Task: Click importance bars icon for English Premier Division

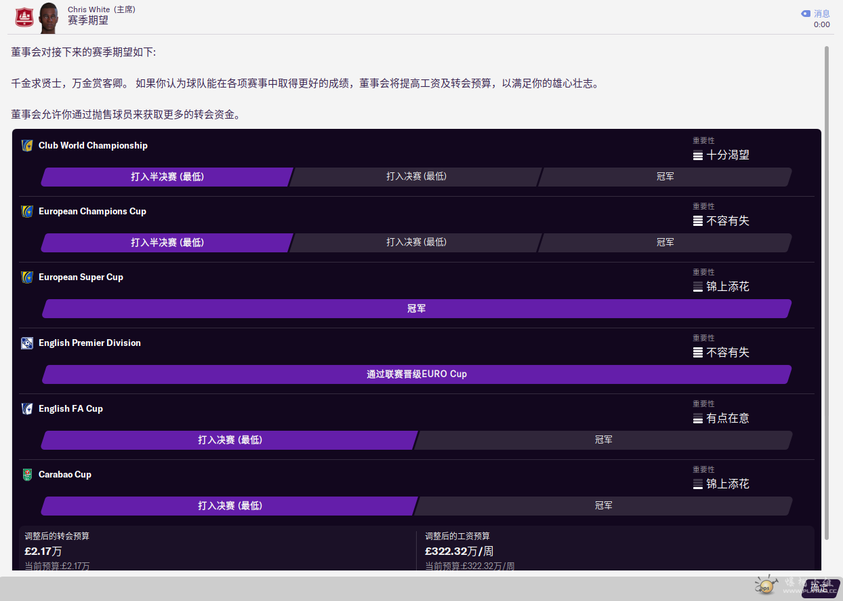Action: [x=697, y=353]
